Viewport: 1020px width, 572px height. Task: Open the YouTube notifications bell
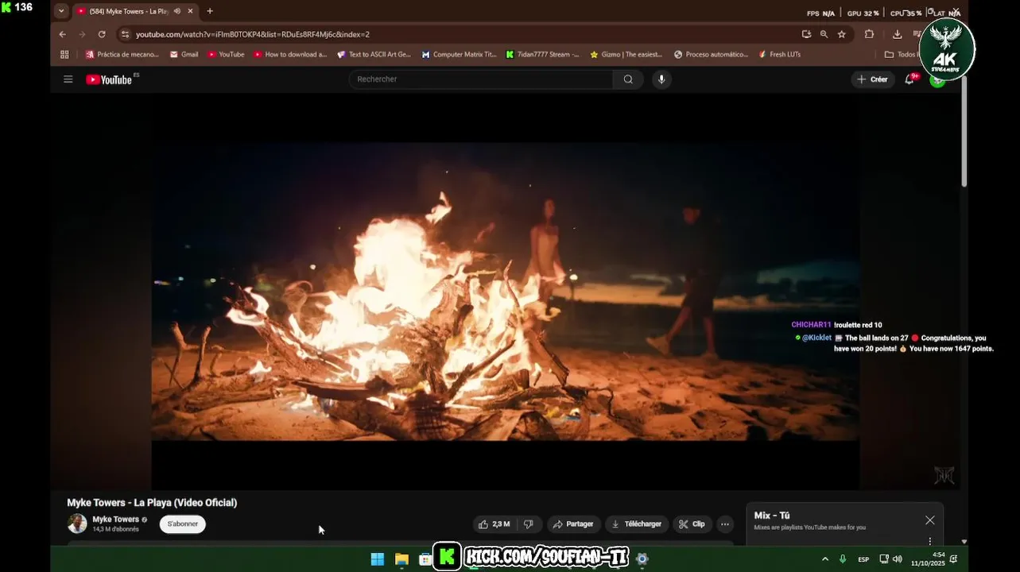click(909, 79)
